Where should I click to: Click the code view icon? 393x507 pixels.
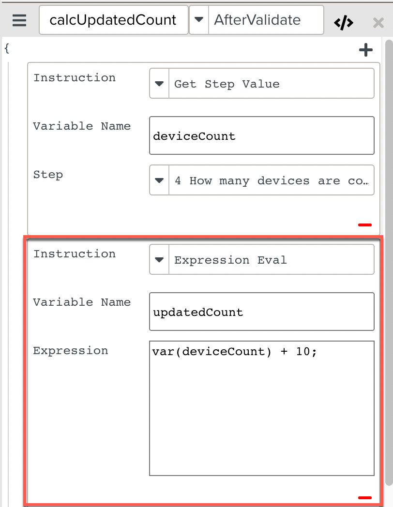[344, 22]
